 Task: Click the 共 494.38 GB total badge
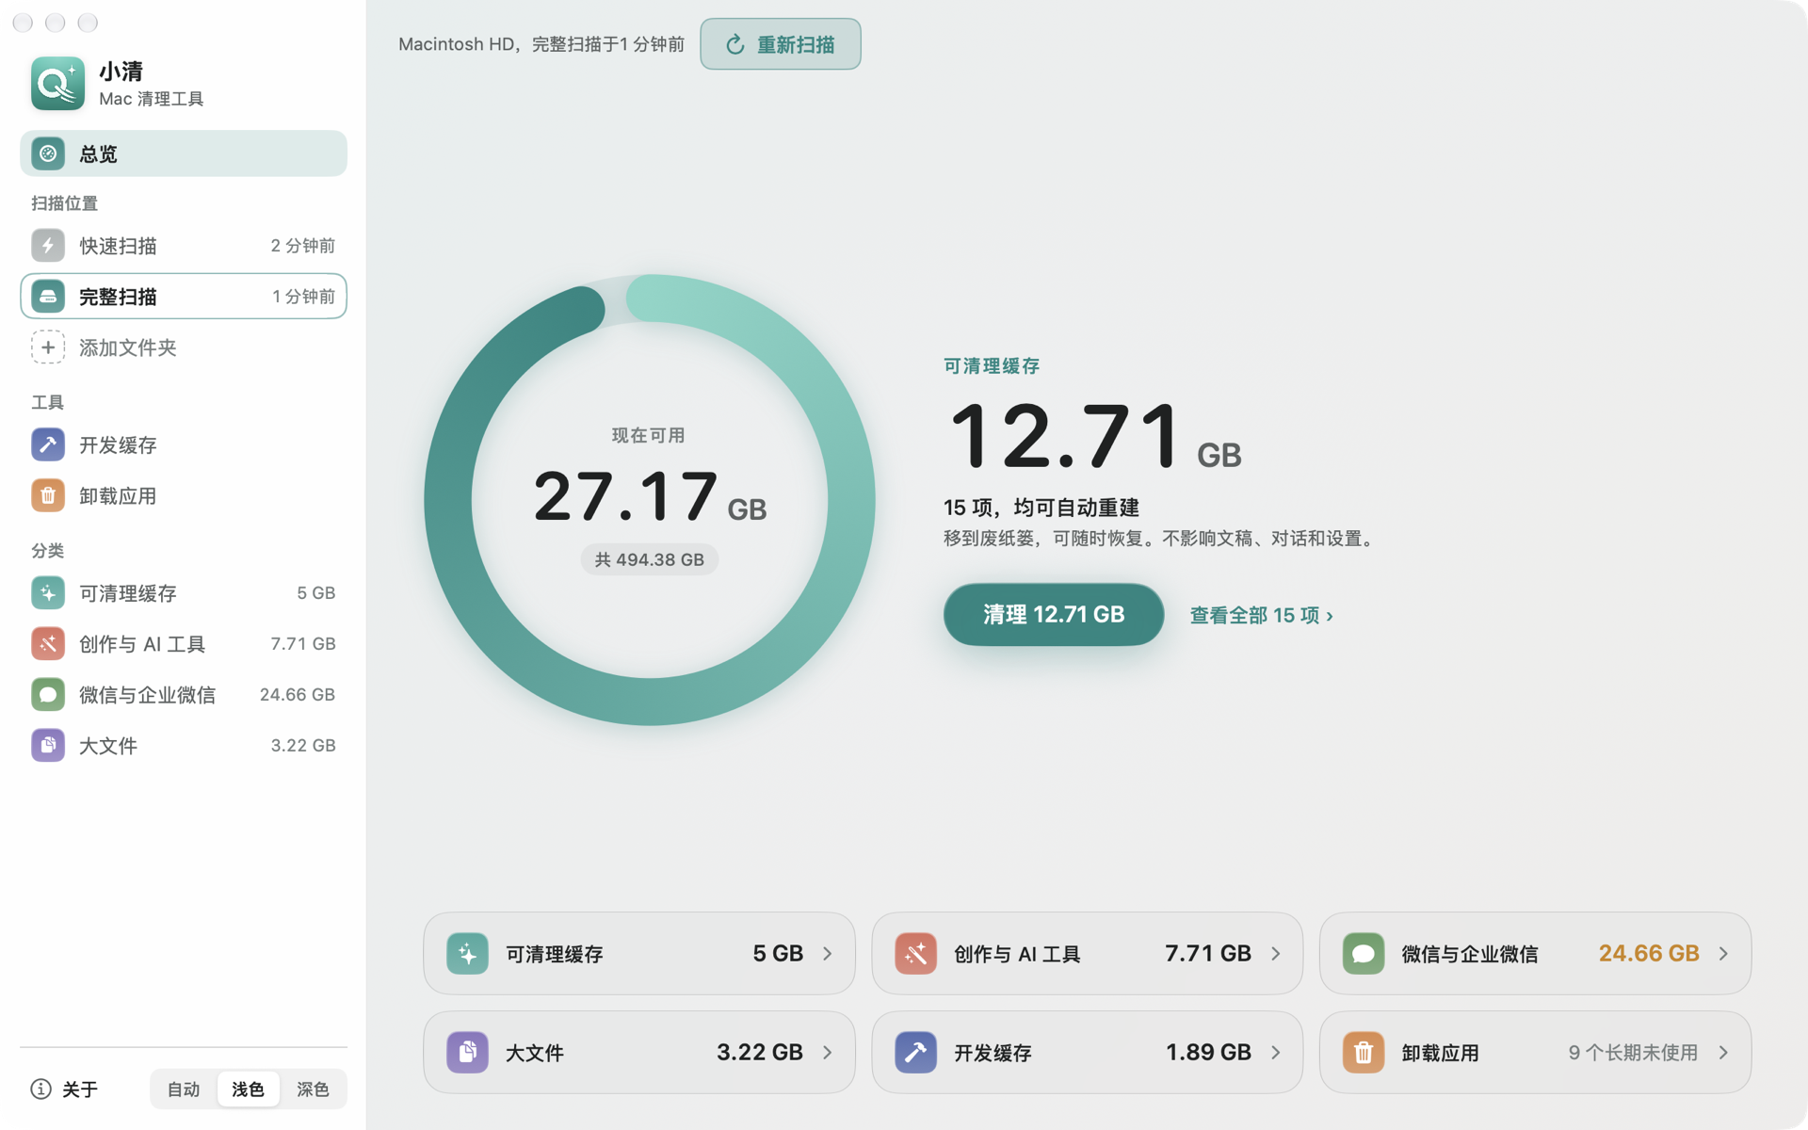(650, 559)
